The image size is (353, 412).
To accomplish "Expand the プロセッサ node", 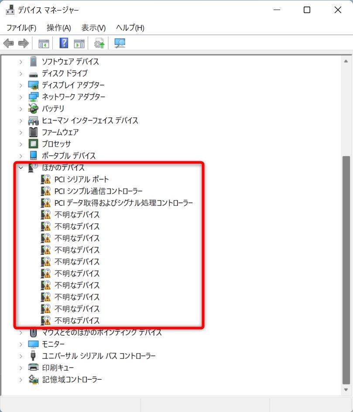I will (21, 144).
